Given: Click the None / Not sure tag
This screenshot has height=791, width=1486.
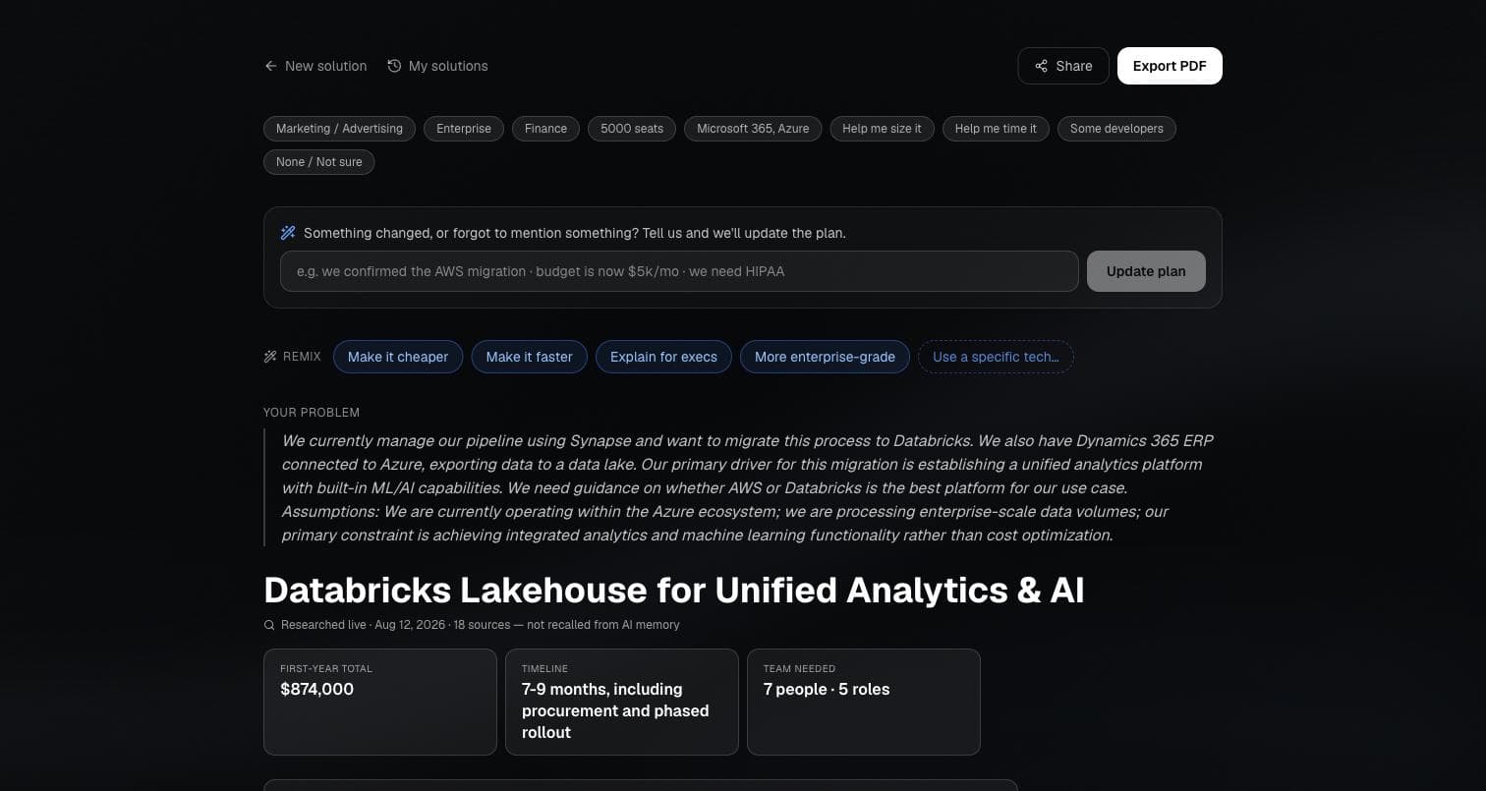Looking at the screenshot, I should pyautogui.click(x=318, y=162).
